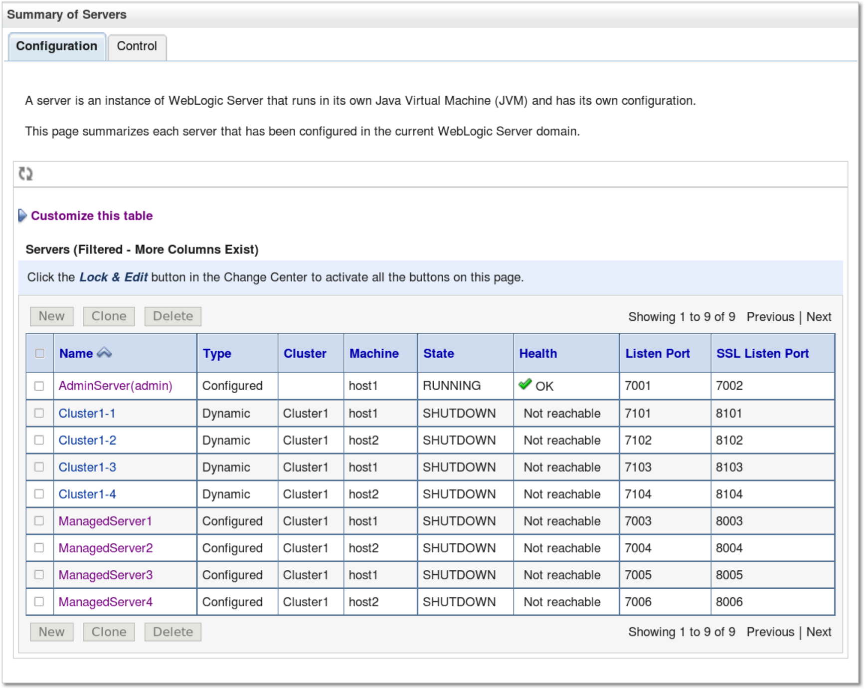This screenshot has width=865, height=689.
Task: Go to Previous page at bottom
Action: 770,632
